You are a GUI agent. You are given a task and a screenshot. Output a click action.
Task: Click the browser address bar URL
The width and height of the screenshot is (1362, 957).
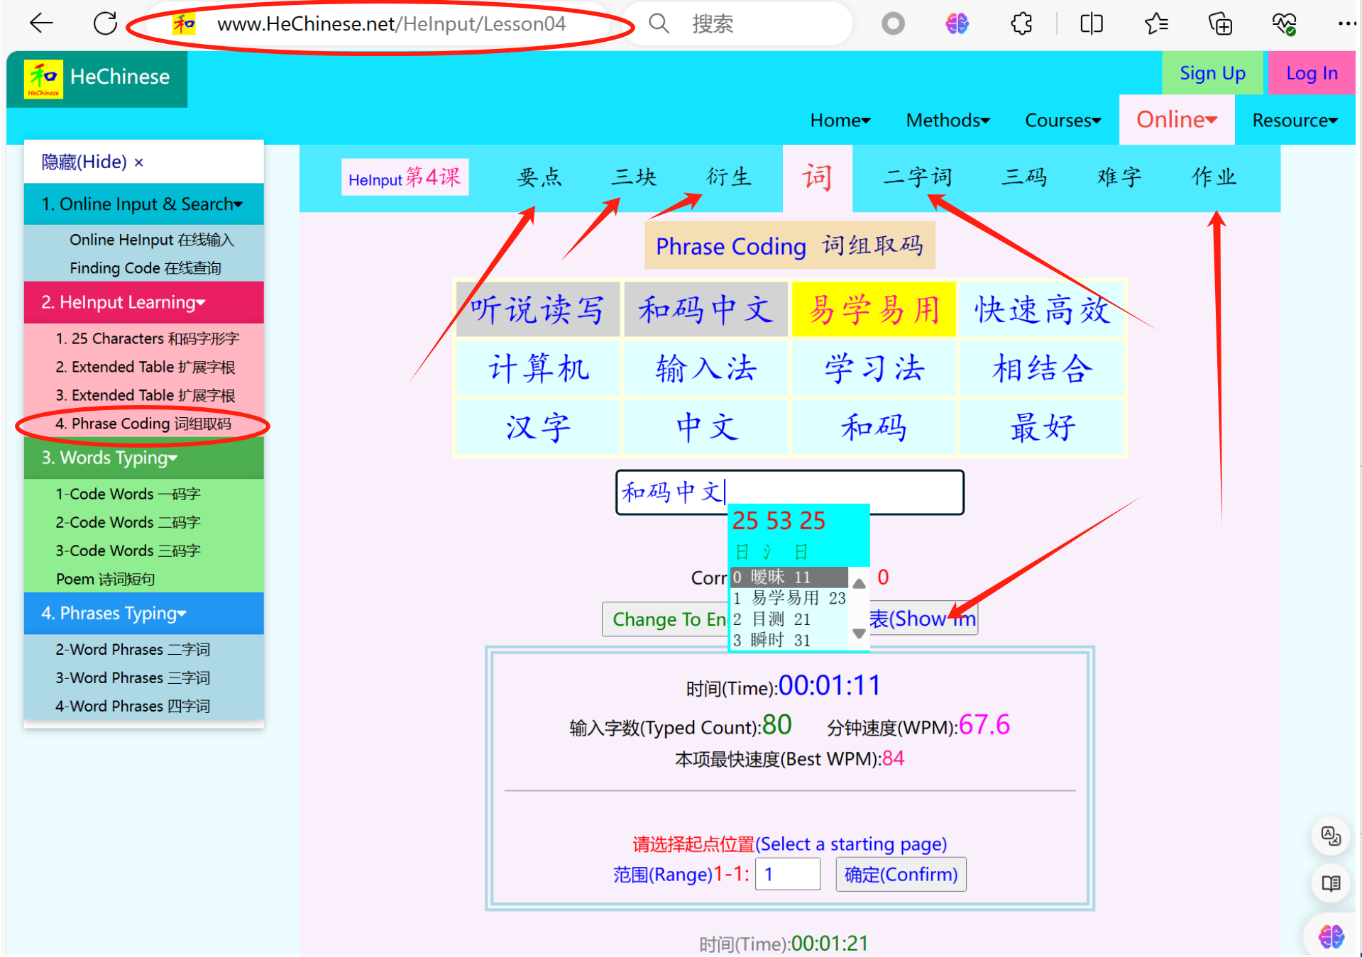tap(391, 24)
